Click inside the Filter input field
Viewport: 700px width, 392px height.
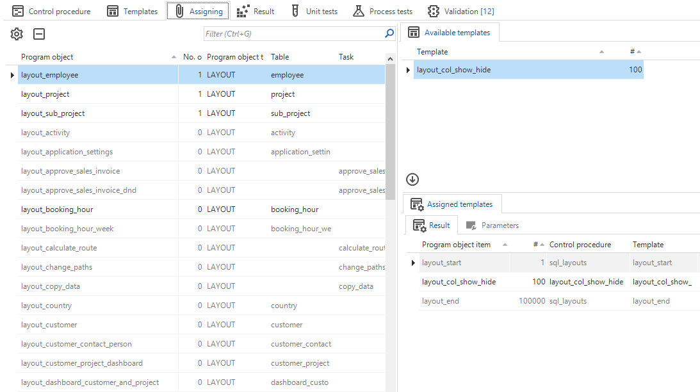tap(293, 34)
